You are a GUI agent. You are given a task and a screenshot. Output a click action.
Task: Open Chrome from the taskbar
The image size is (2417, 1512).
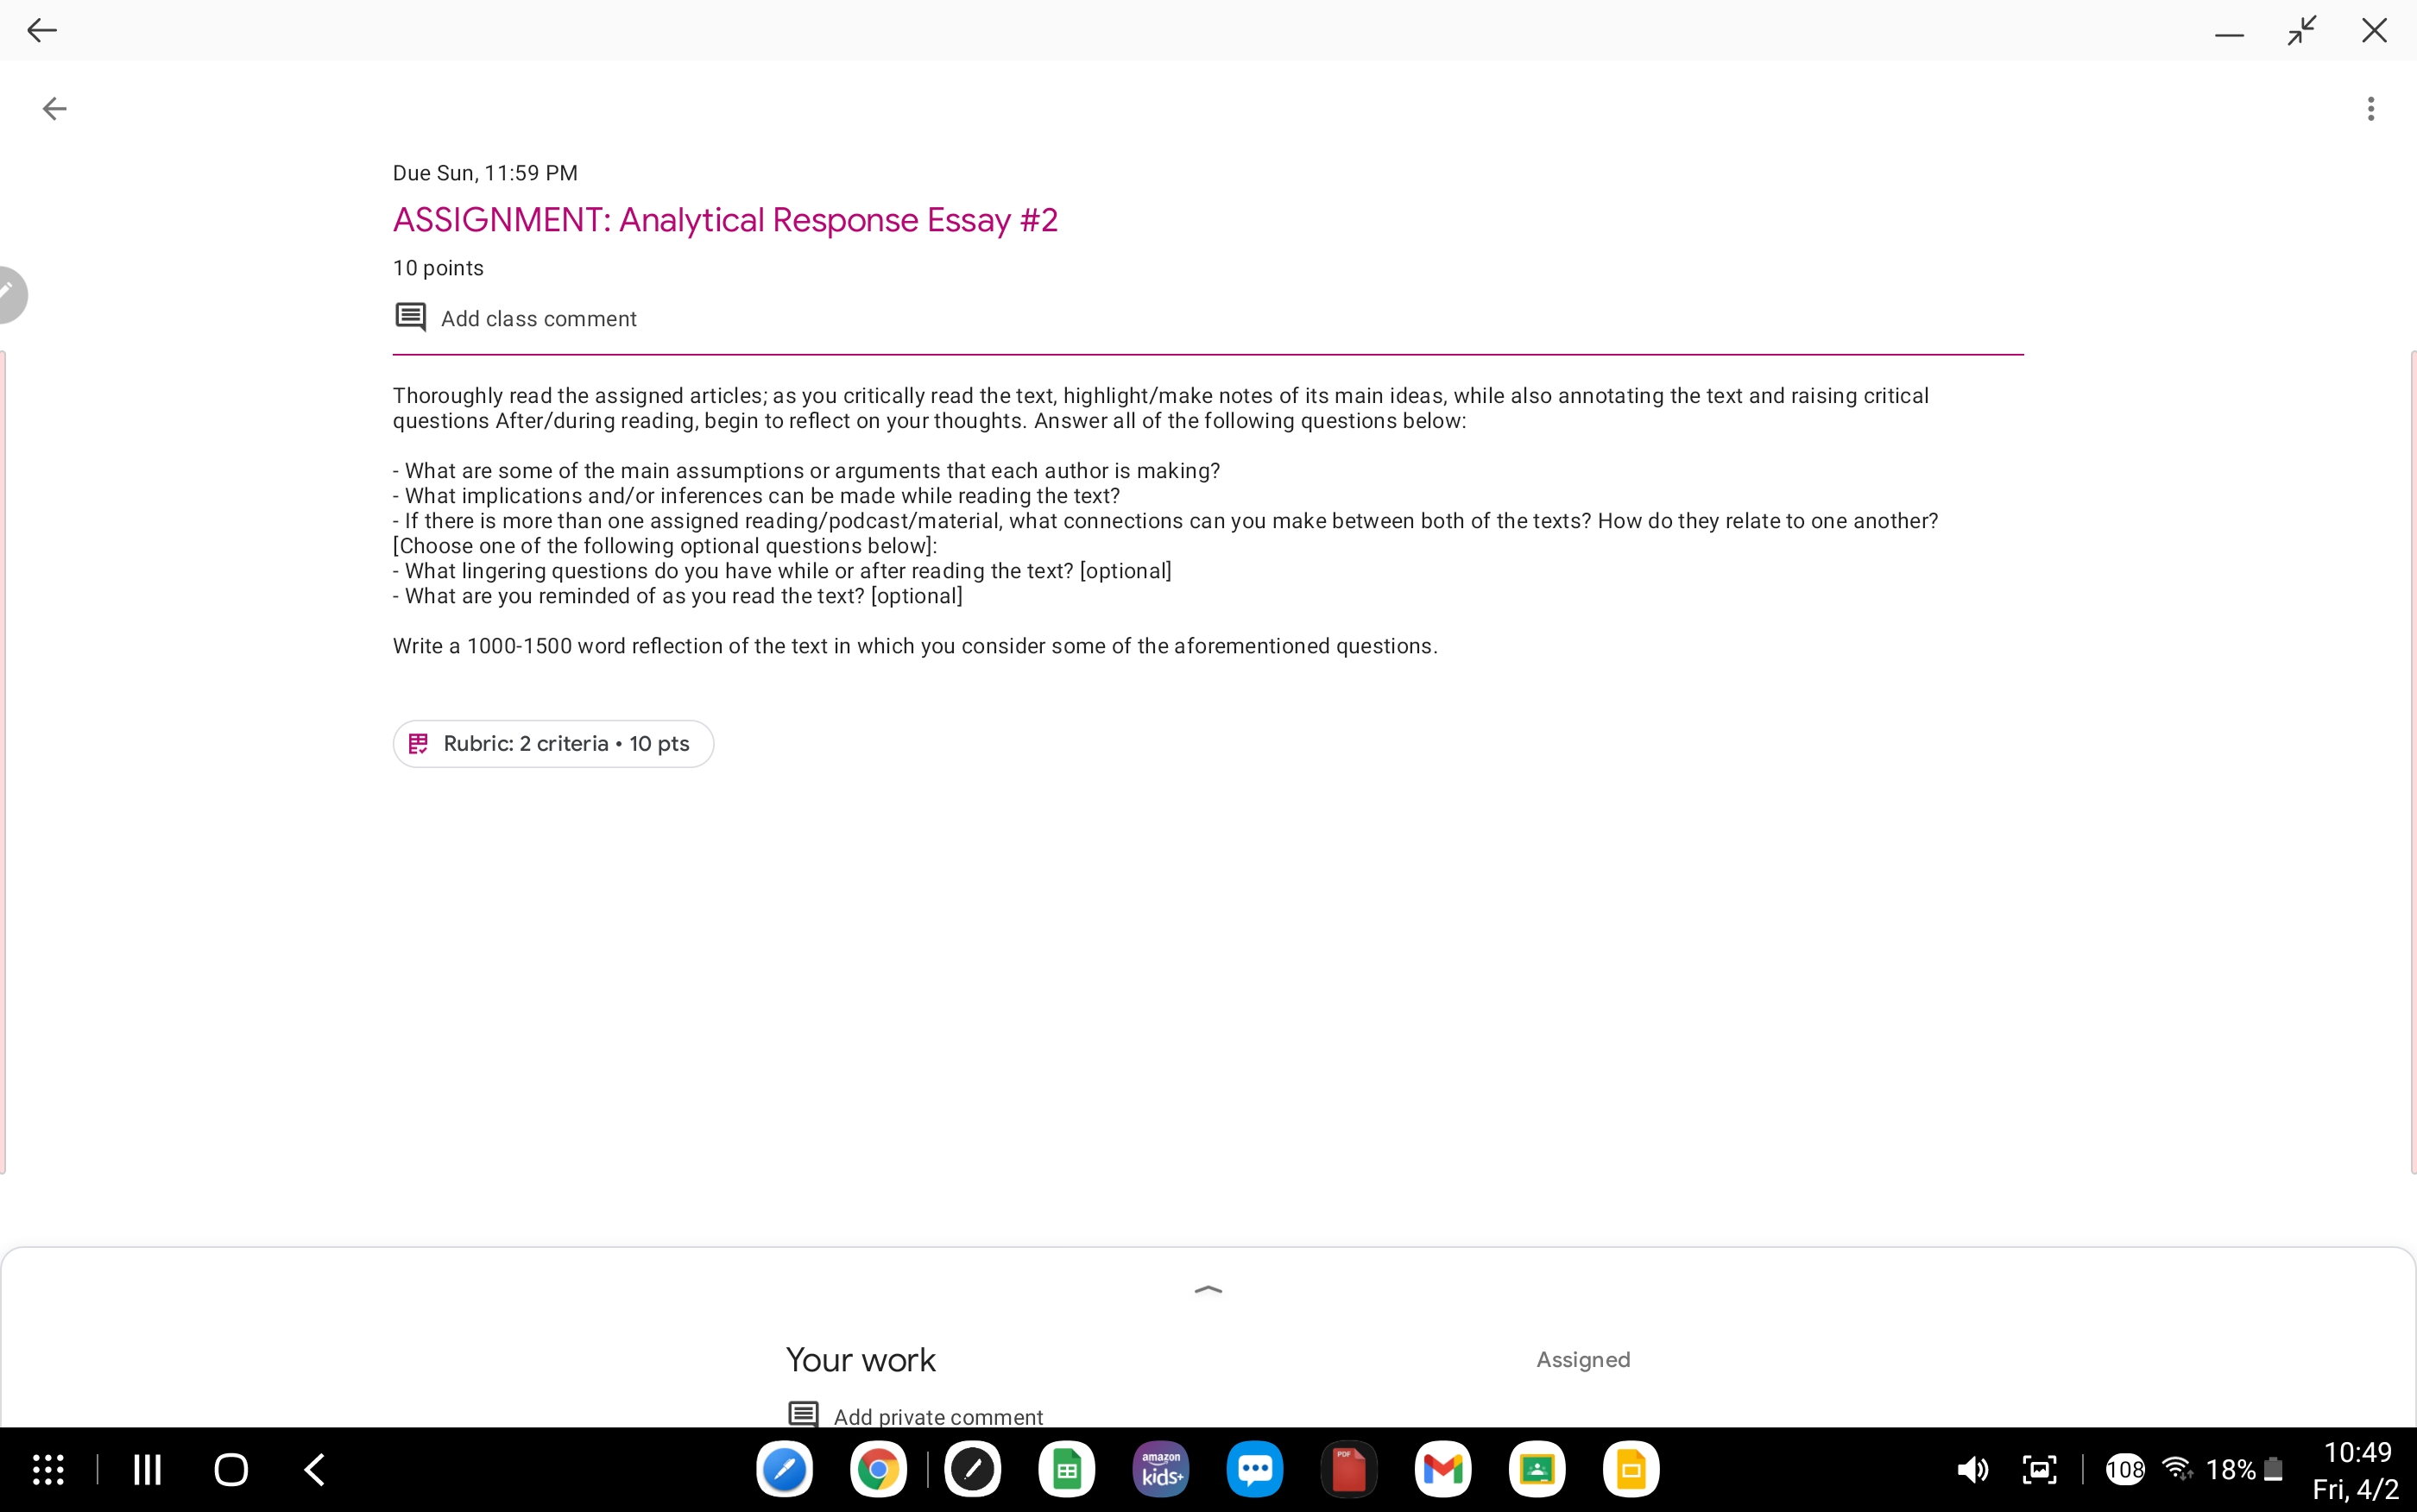click(x=878, y=1469)
